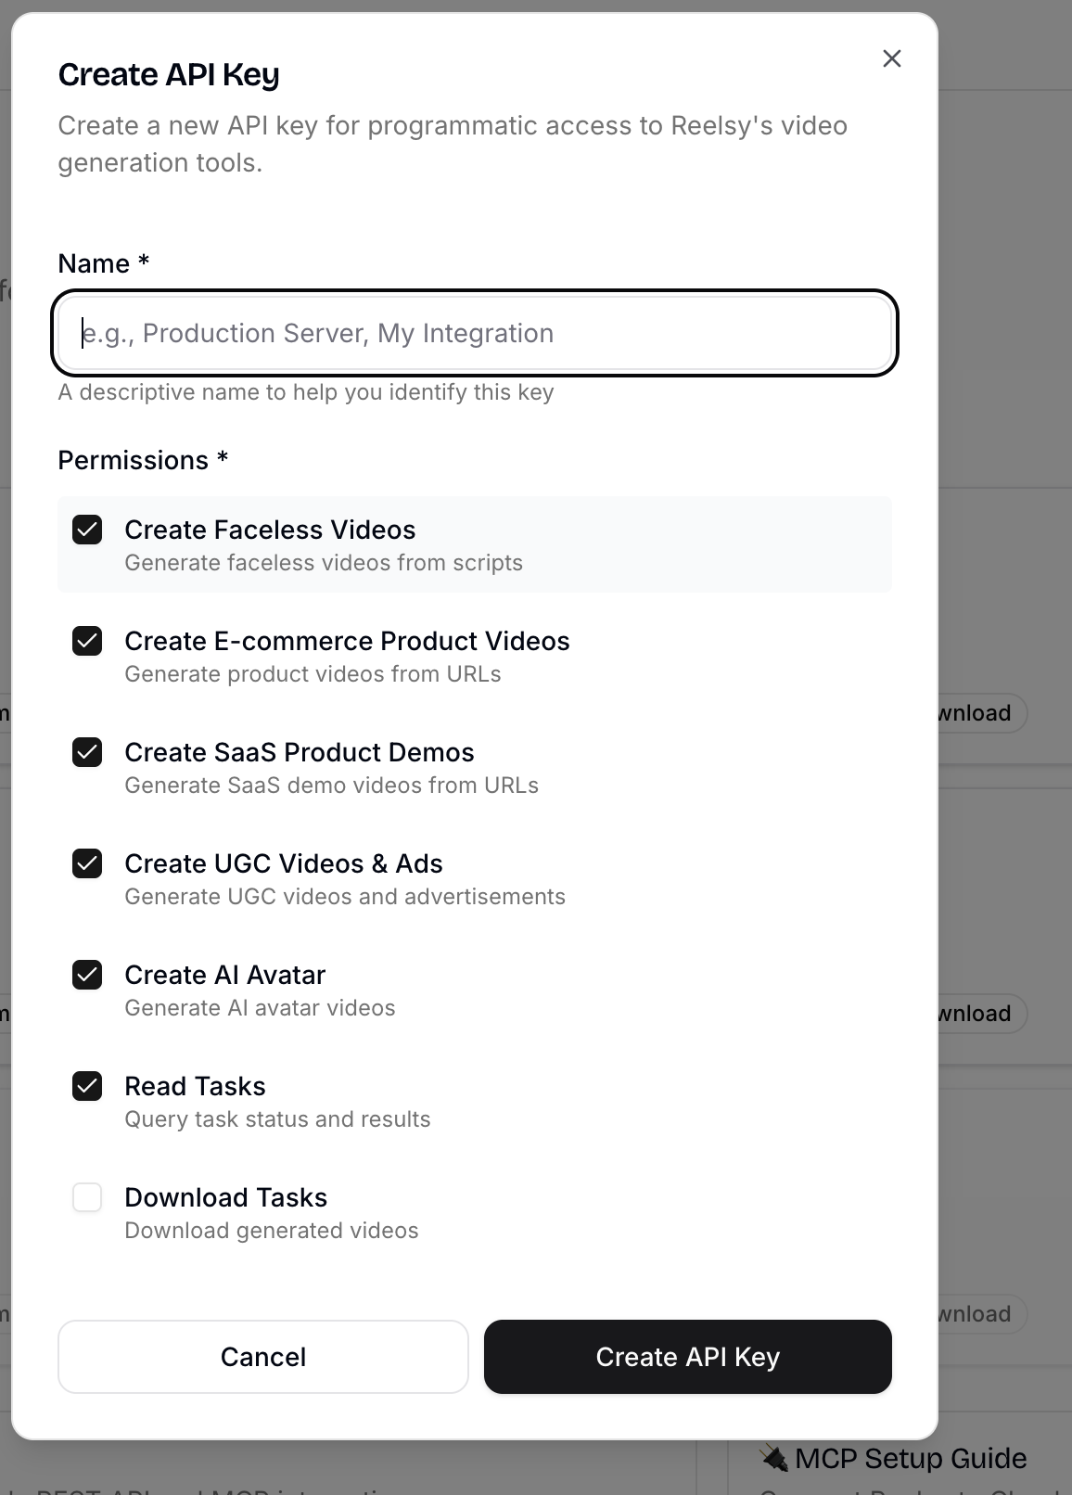Uncheck Create E-commerce Product Videos checkbox
This screenshot has width=1072, height=1495.
87,641
